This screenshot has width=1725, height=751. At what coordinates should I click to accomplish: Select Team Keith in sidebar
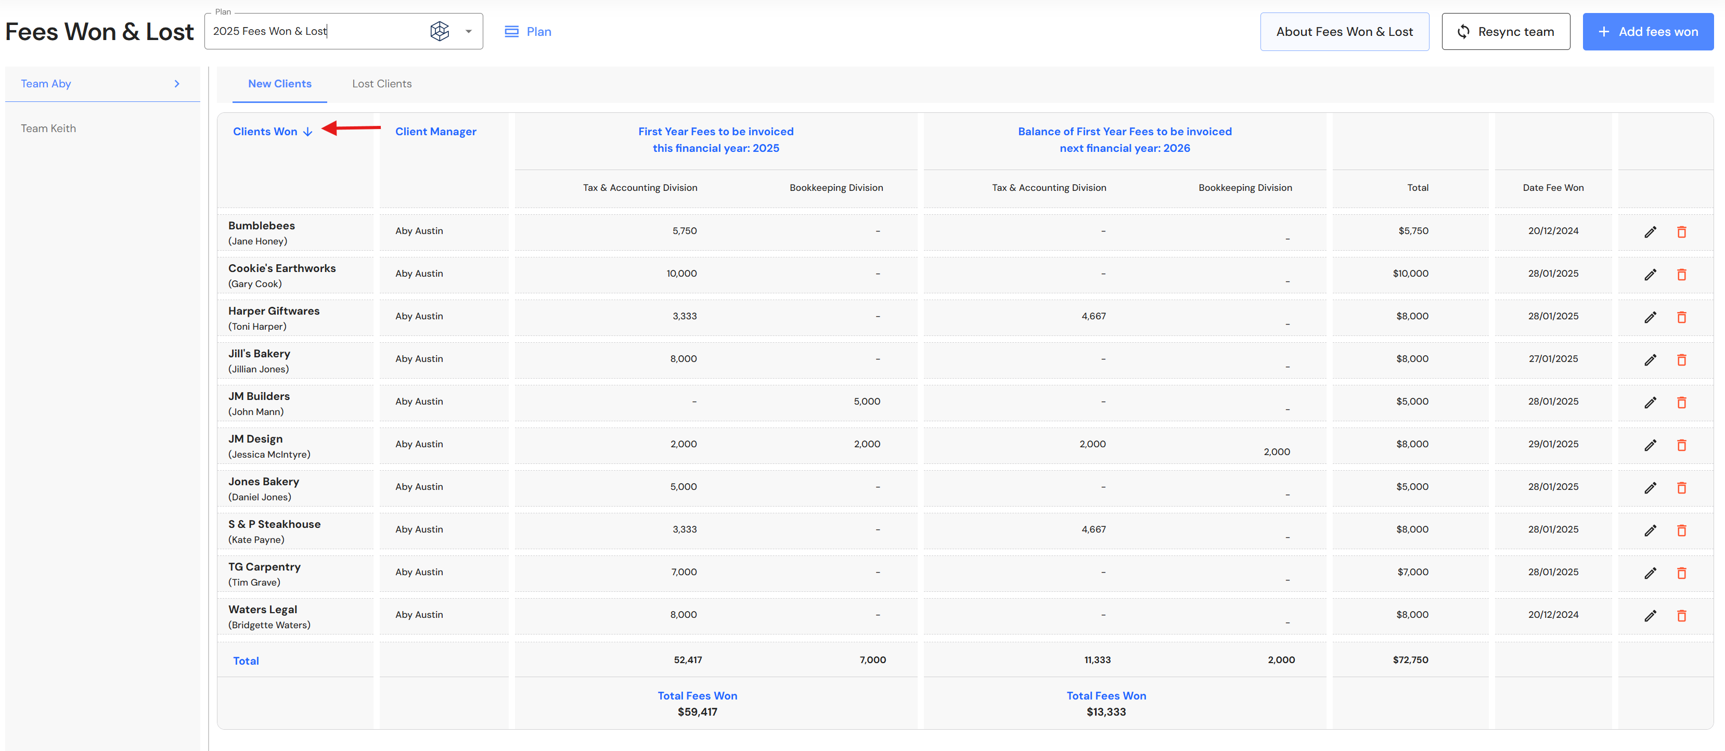(48, 128)
